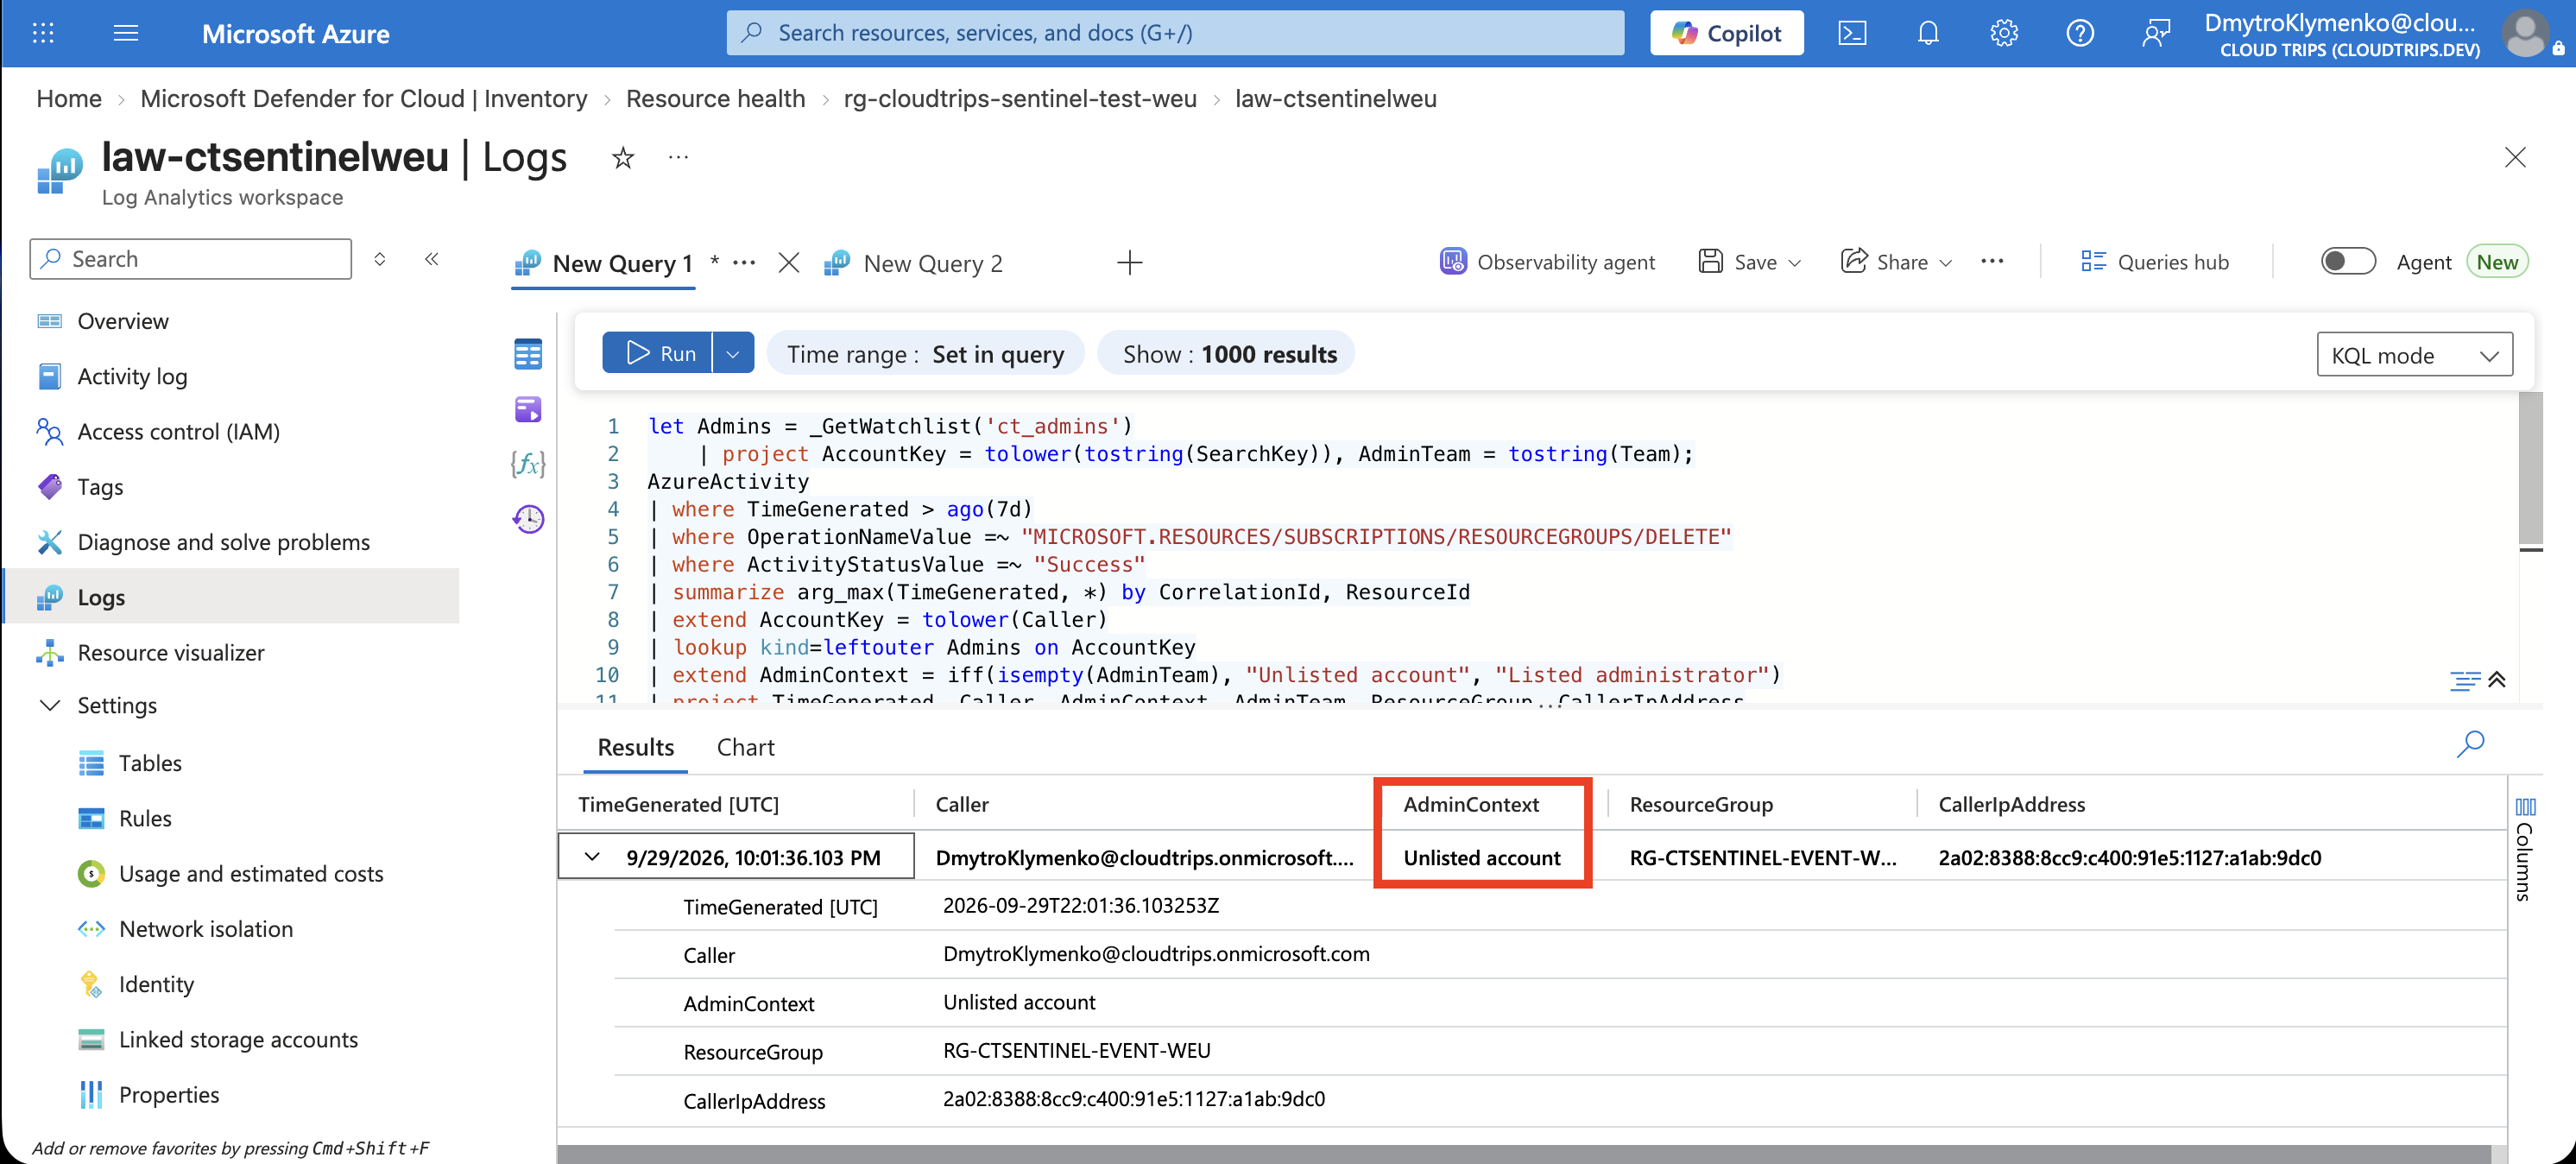Viewport: 2576px width, 1164px height.
Task: Click the Copilot button
Action: [1726, 33]
